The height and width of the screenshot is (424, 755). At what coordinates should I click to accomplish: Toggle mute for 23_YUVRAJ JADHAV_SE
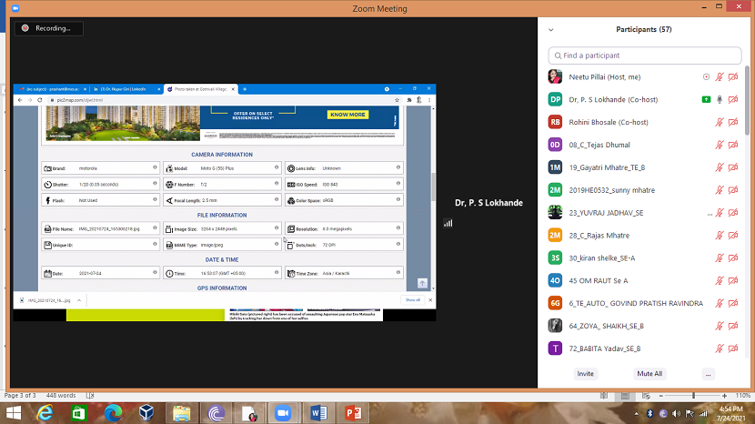(x=720, y=213)
